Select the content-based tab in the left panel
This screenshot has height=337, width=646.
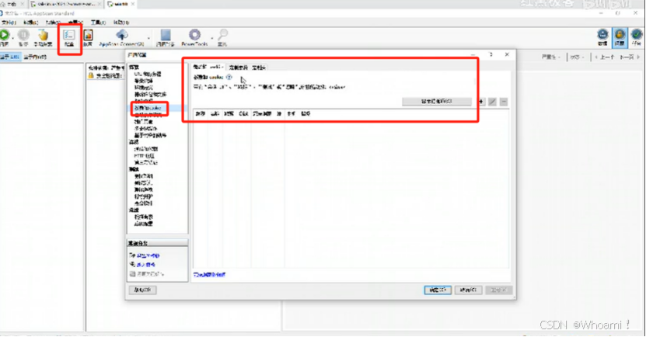point(35,57)
